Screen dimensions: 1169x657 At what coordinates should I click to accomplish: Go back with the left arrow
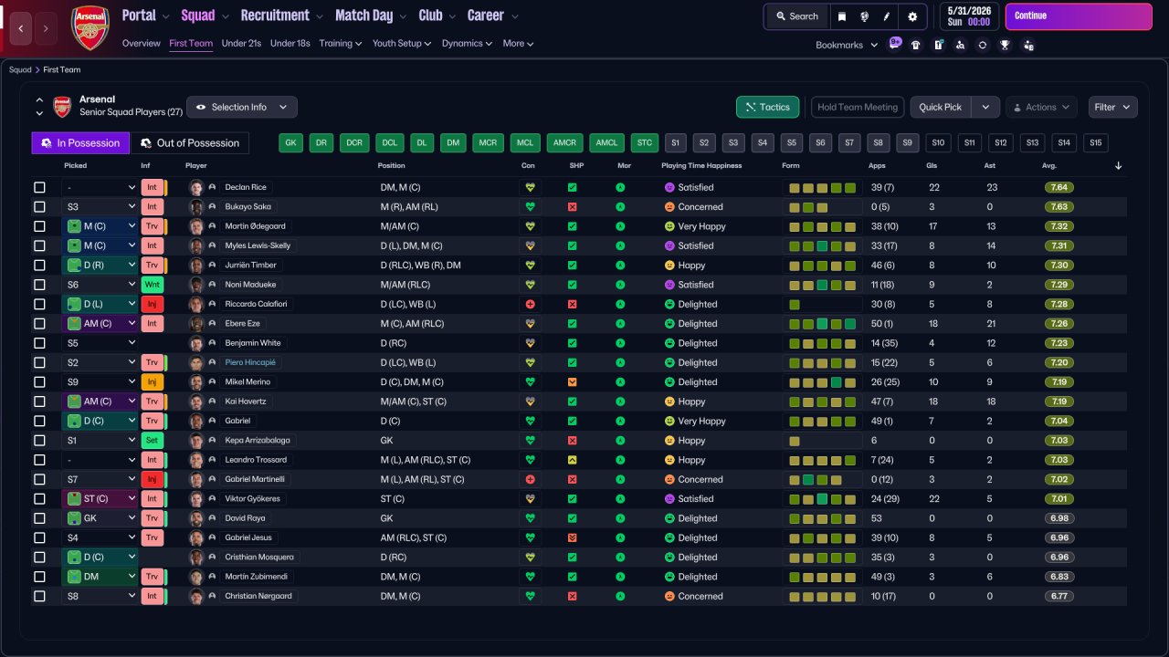[x=20, y=28]
